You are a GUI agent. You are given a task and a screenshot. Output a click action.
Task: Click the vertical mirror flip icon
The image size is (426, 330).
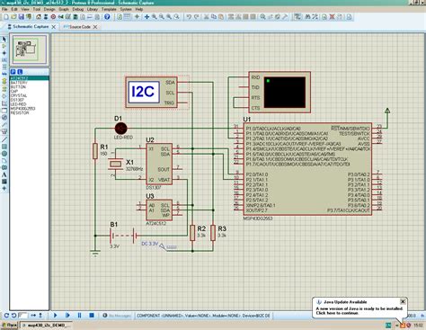point(40,316)
